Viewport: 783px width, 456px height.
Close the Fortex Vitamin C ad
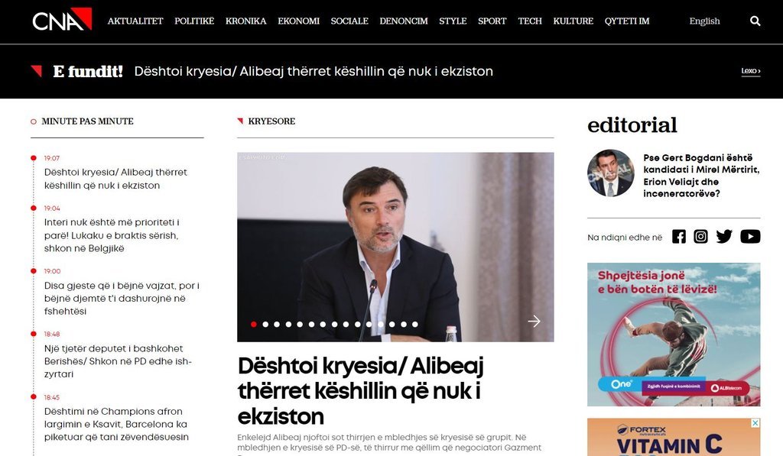[755, 423]
